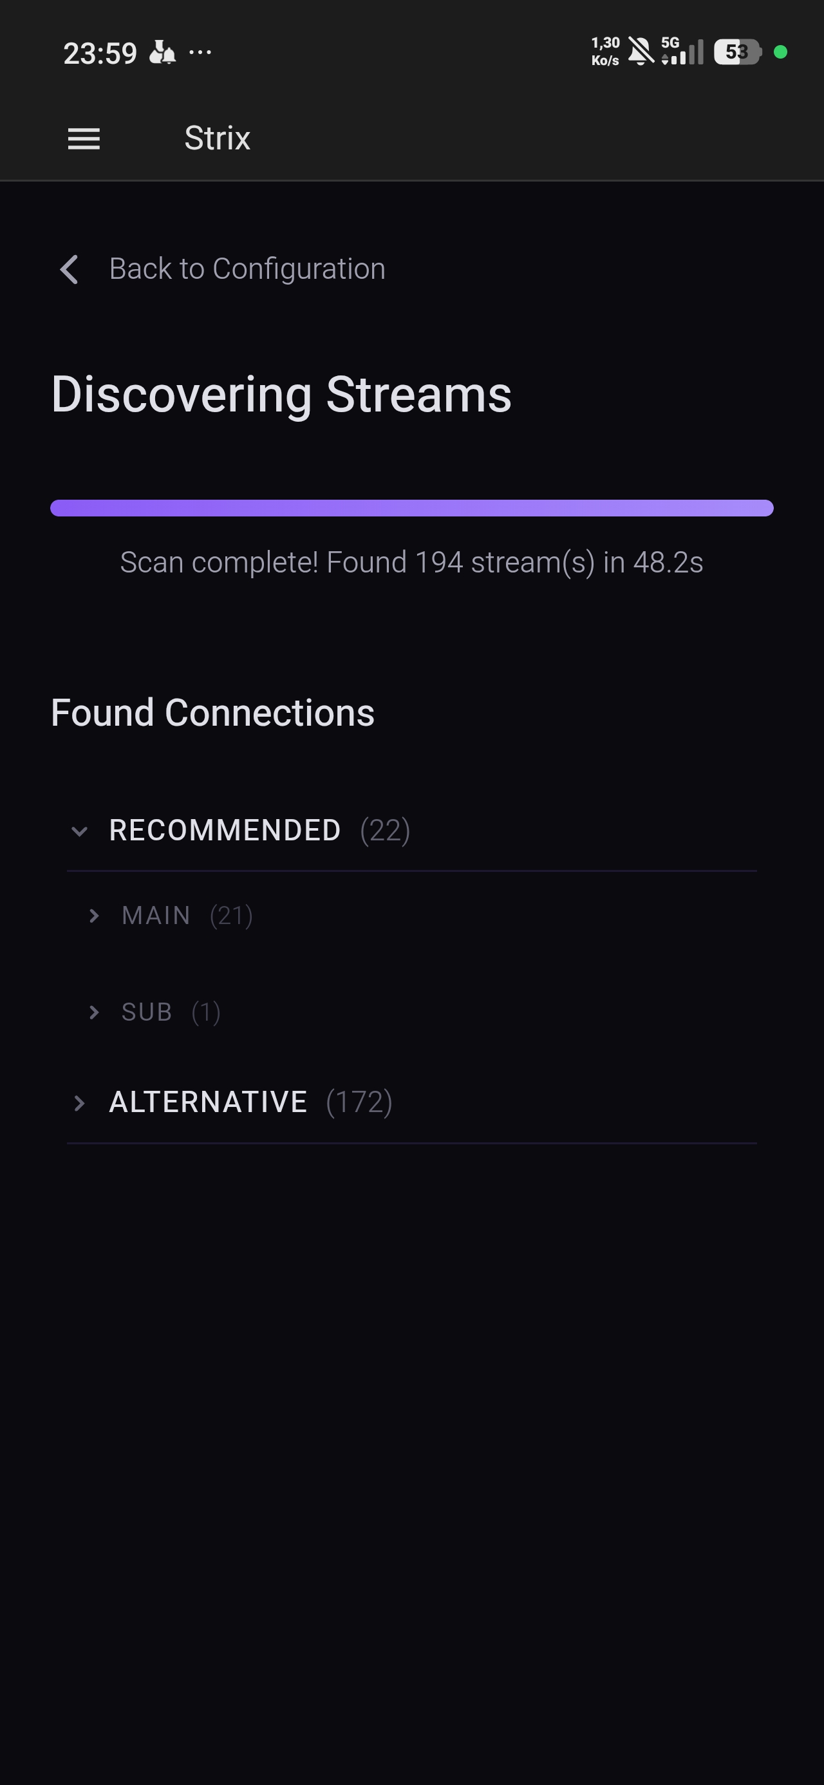Click the purple scan progress bar
The height and width of the screenshot is (1785, 824).
411,508
